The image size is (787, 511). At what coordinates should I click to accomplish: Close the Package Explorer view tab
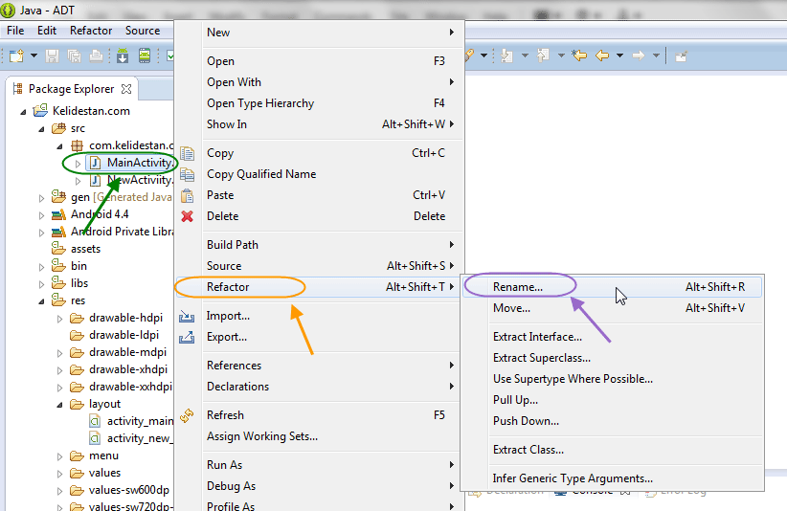coord(126,89)
